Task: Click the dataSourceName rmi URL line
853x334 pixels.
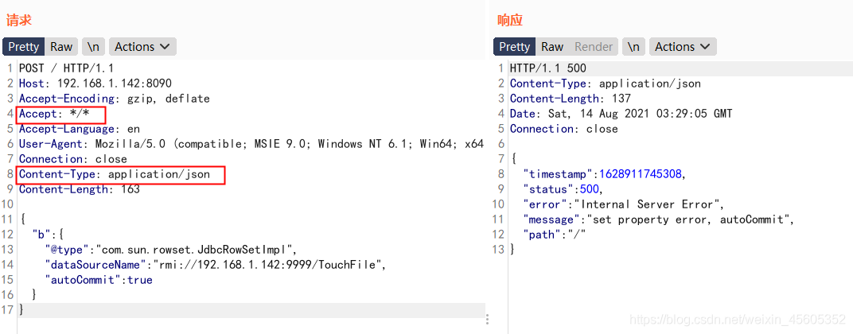Action: point(215,265)
